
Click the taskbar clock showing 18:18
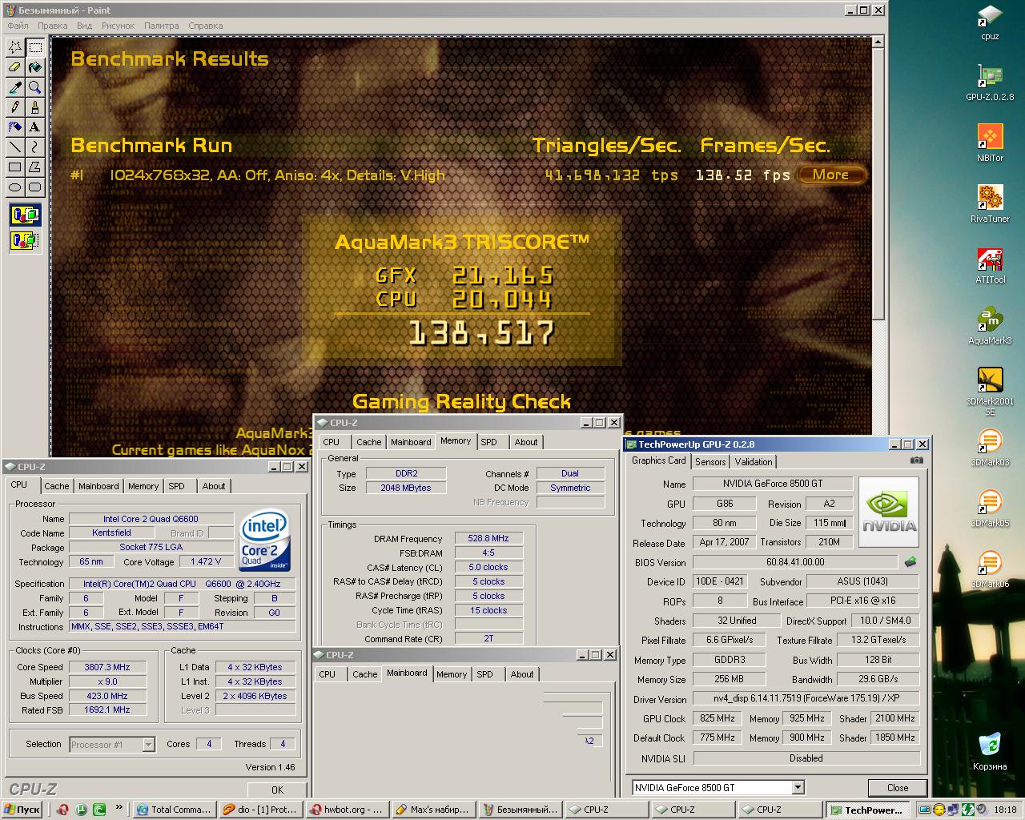1005,810
